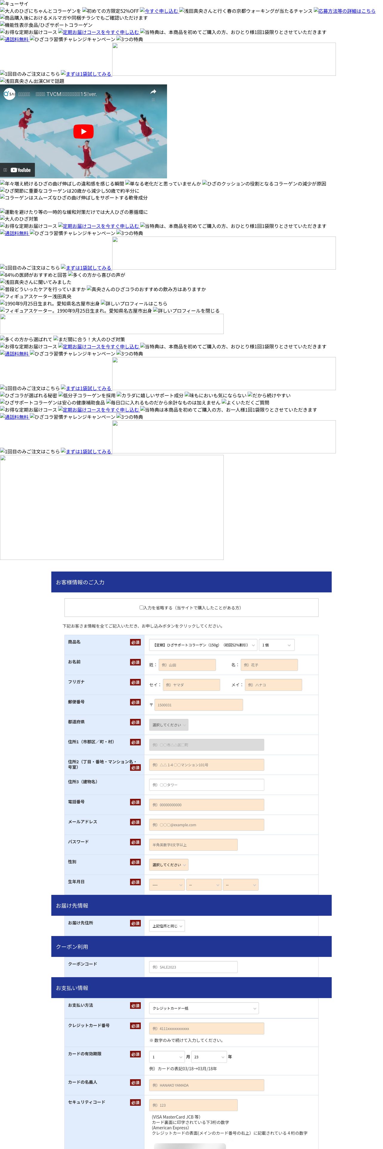Open the Q'SAI channel logo on video
Viewport: 383px width, 1149px height.
[x=9, y=94]
